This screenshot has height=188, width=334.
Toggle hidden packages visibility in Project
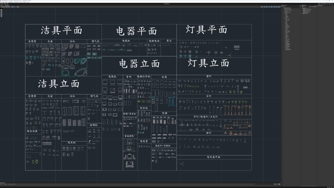[x=316, y=7]
